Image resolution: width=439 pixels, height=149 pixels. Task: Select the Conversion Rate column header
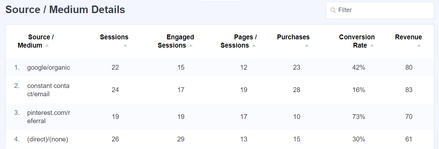click(357, 41)
